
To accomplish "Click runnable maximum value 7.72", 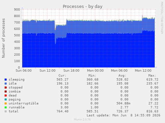I will point(154,107).
